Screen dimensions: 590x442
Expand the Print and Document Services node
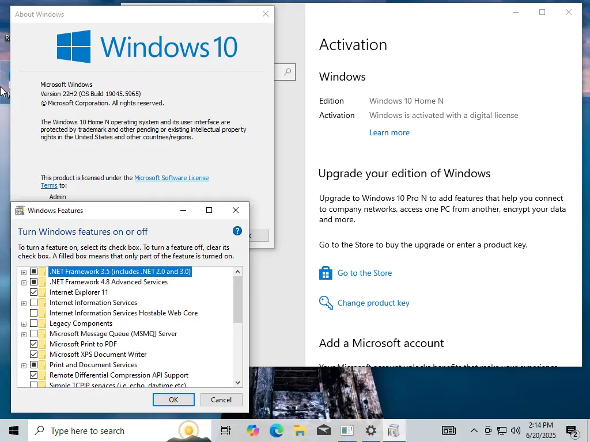coord(24,365)
